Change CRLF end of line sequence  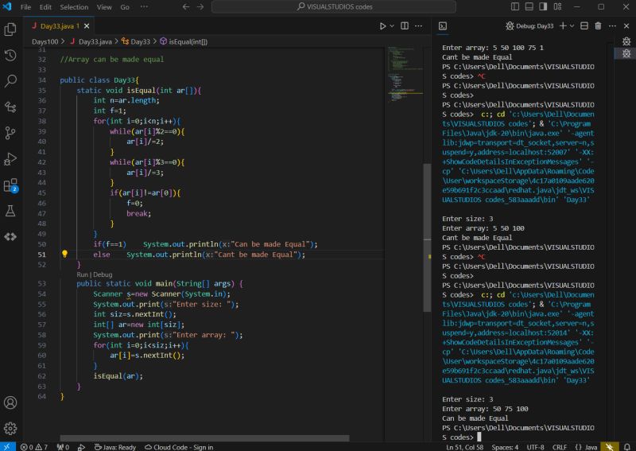pos(560,447)
